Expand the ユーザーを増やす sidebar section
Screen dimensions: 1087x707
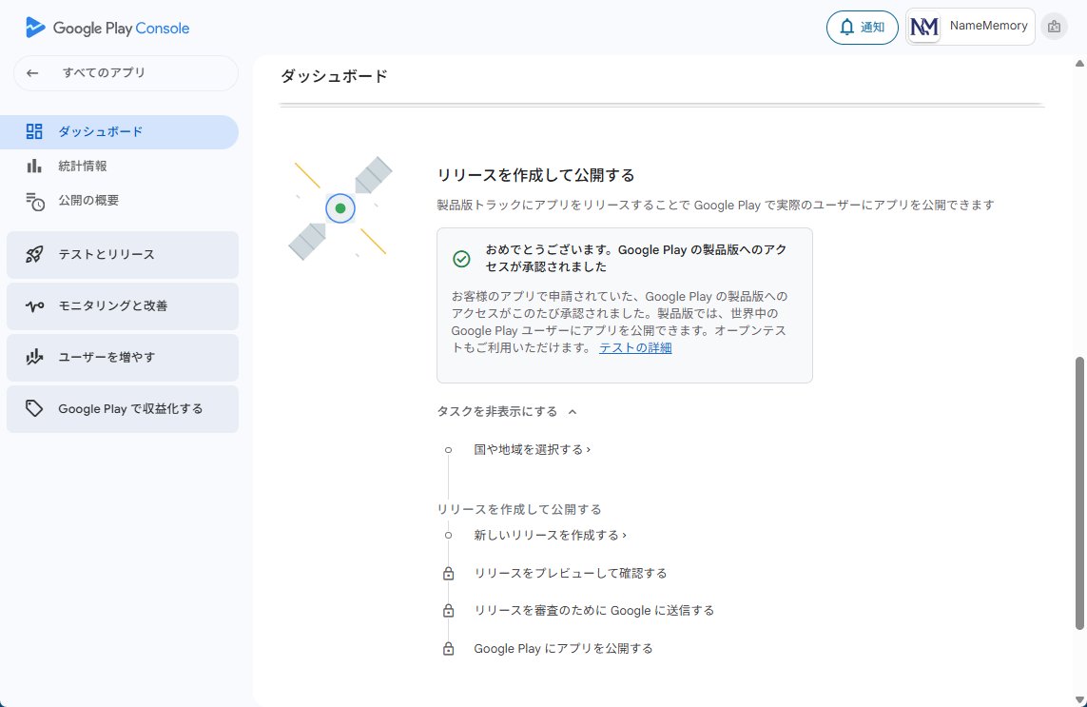123,358
